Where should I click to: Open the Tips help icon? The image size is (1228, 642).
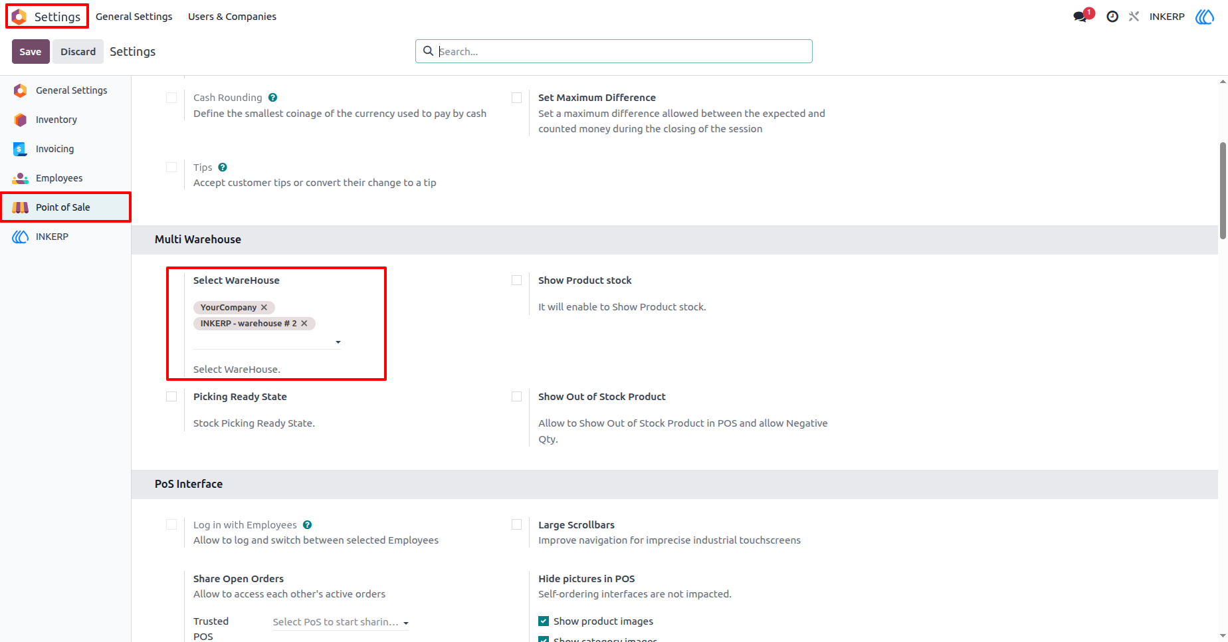[223, 167]
